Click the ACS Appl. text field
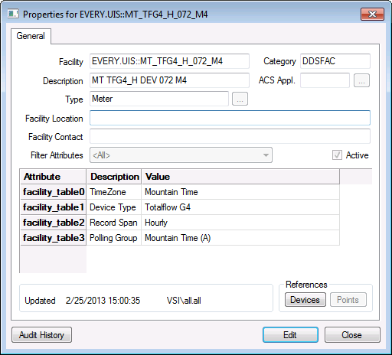This screenshot has height=355, width=392. pos(325,80)
